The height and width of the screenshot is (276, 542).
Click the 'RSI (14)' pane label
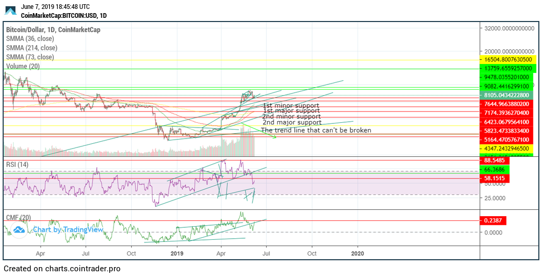(x=18, y=165)
